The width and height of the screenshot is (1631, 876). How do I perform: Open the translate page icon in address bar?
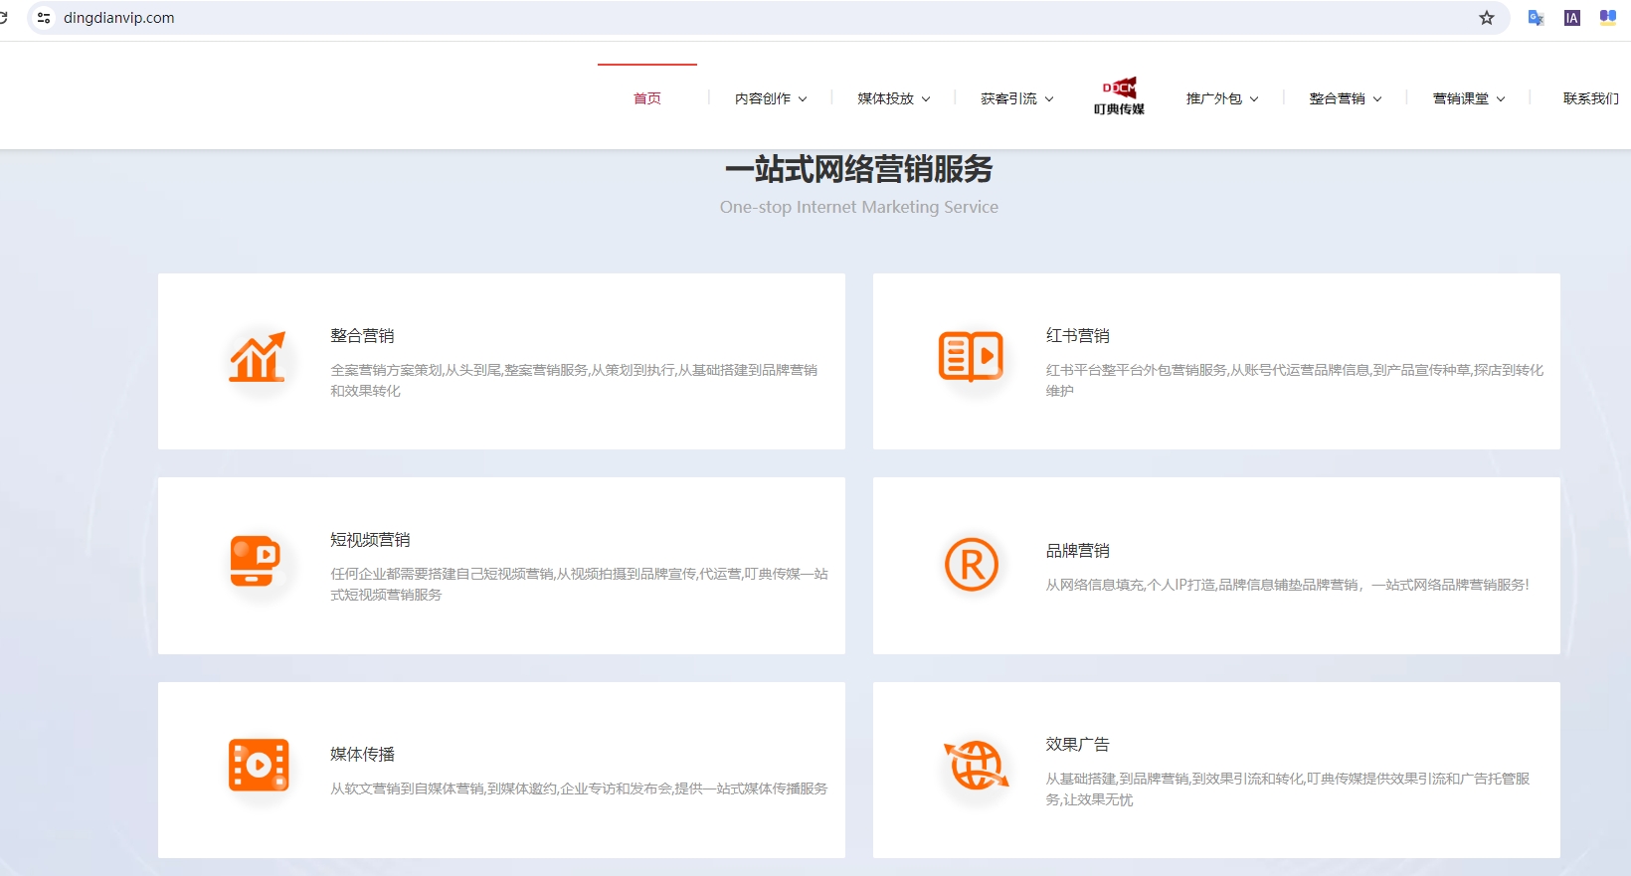point(1536,18)
